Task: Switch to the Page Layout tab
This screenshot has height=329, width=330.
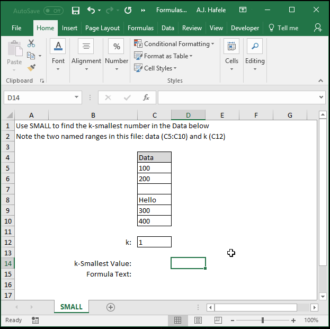Action: pos(102,28)
